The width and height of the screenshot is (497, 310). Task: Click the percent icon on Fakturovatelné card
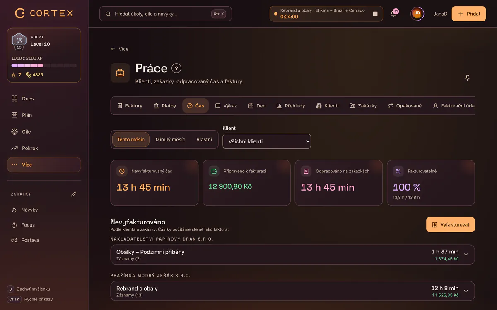point(398,171)
